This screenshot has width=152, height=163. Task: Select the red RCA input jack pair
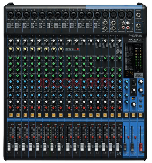(126, 28)
